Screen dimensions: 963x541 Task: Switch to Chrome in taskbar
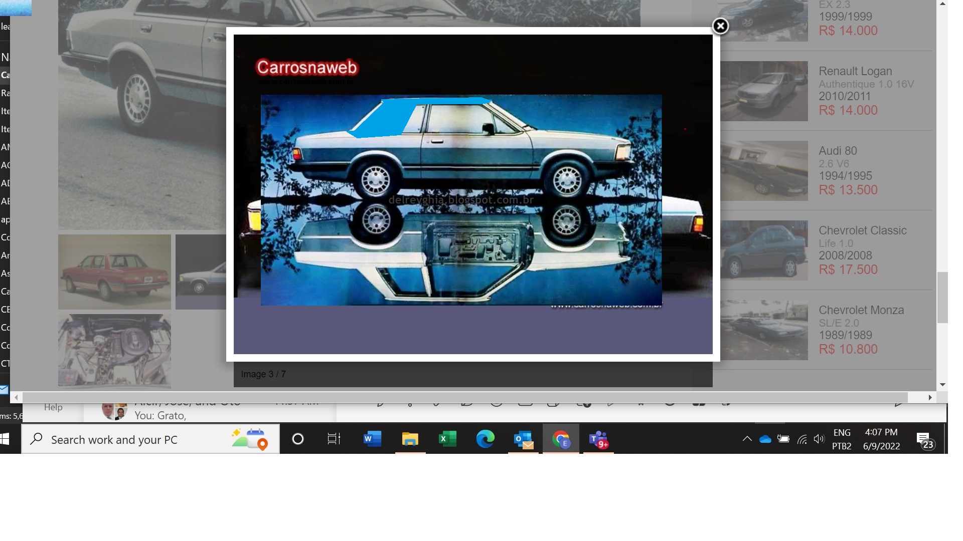pyautogui.click(x=561, y=439)
